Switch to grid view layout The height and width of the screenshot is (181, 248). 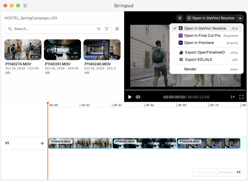(117, 29)
